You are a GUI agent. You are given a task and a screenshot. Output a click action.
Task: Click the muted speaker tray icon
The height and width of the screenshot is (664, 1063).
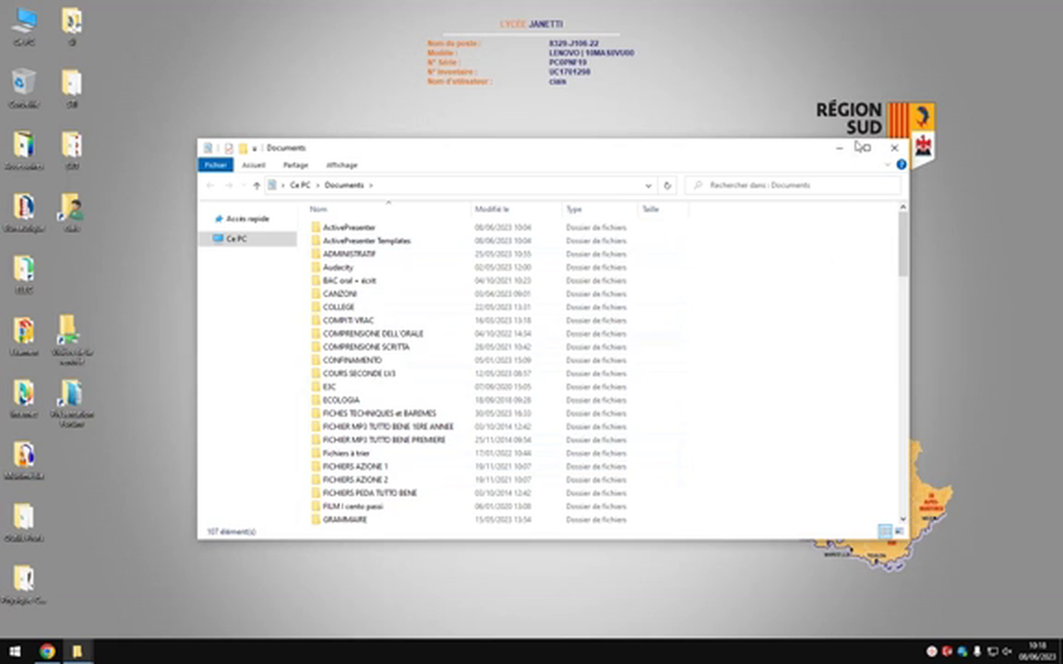point(1006,651)
